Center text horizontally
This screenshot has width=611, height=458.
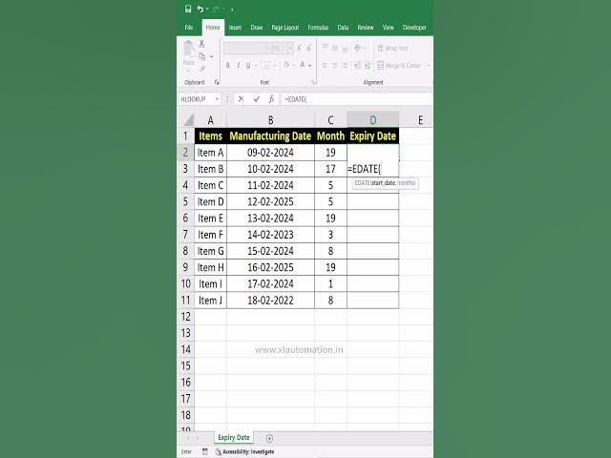click(335, 66)
